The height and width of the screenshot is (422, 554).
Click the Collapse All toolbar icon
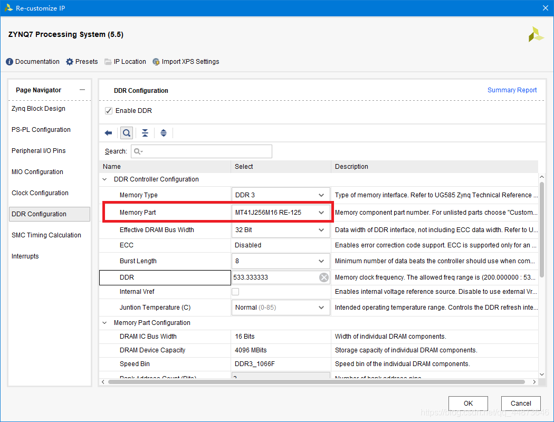pyautogui.click(x=145, y=133)
